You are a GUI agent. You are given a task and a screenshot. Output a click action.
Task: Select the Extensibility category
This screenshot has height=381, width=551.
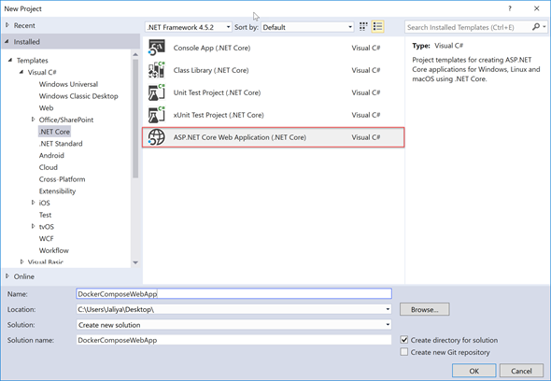coord(57,191)
